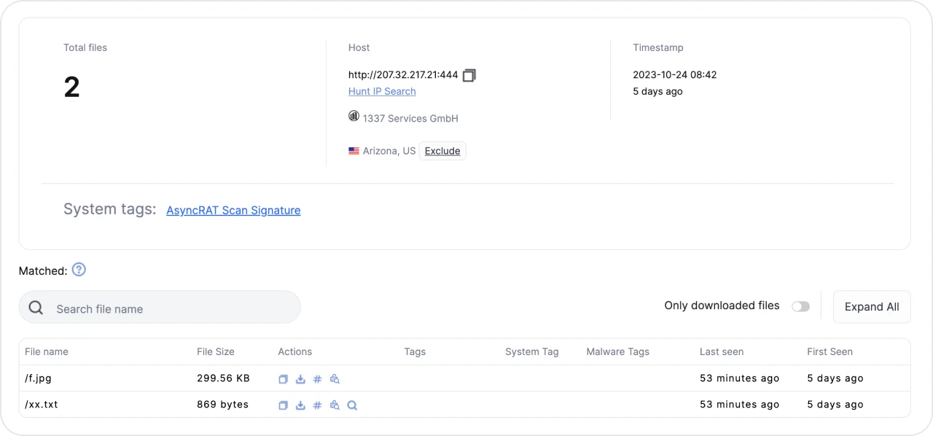This screenshot has width=933, height=436.
Task: Click the hash icon for /xx.txt
Action: pyautogui.click(x=317, y=405)
